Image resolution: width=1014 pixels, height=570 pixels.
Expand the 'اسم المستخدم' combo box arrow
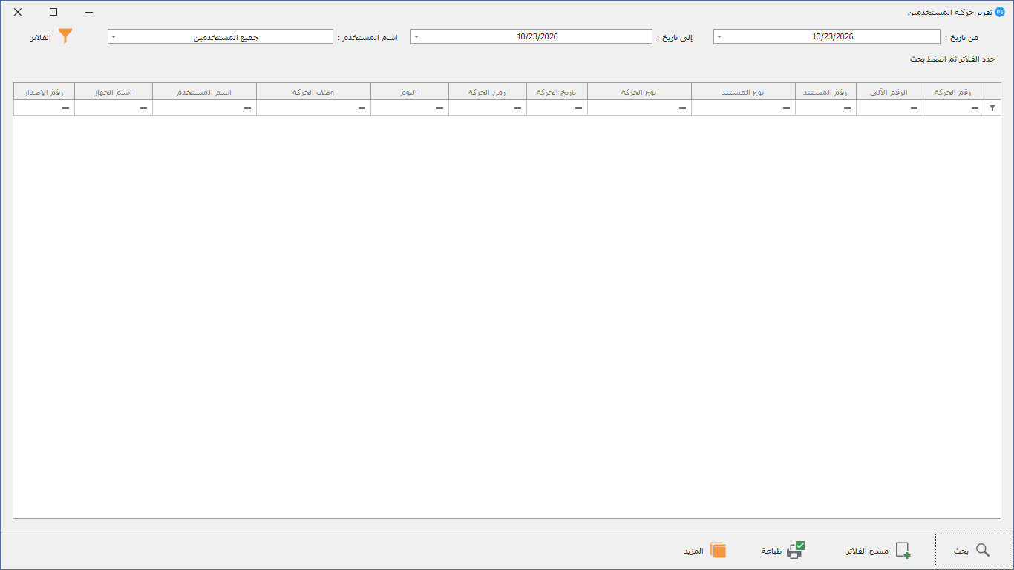click(113, 36)
